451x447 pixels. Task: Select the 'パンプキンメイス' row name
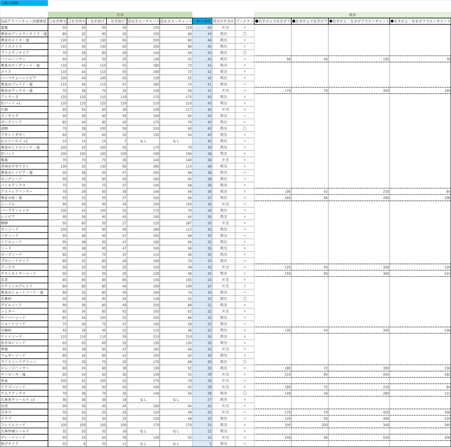pyautogui.click(x=24, y=210)
